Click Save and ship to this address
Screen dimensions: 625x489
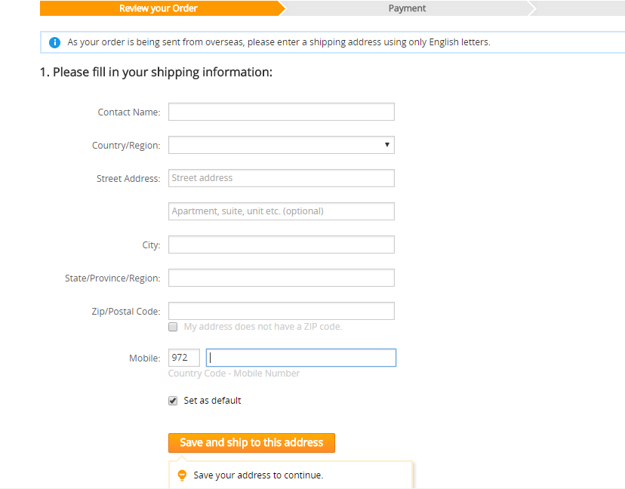(251, 443)
